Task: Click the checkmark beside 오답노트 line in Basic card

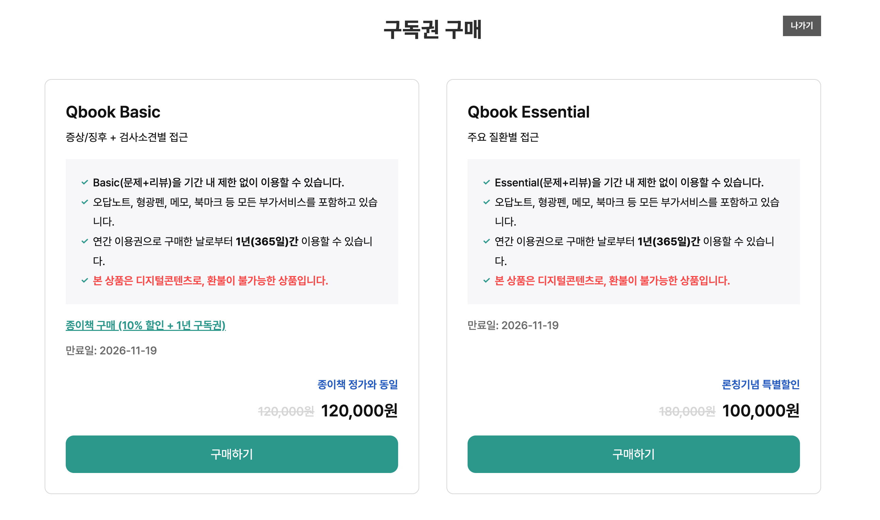Action: 84,202
